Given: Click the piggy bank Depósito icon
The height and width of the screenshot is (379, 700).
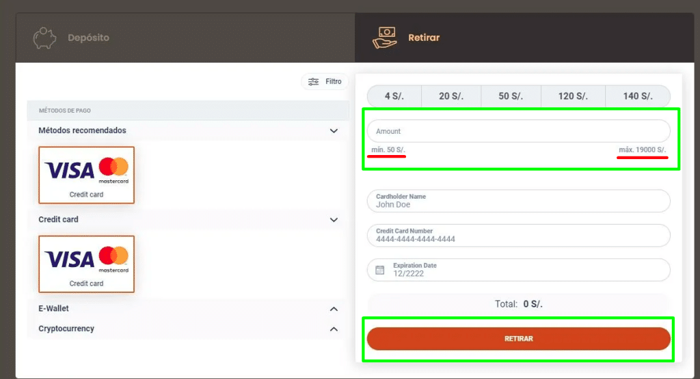Looking at the screenshot, I should (44, 38).
